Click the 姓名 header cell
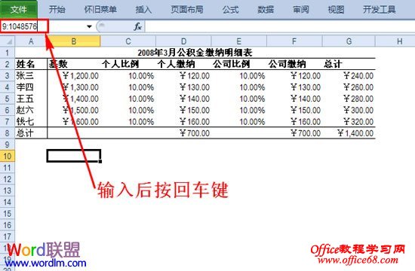 [x=31, y=64]
